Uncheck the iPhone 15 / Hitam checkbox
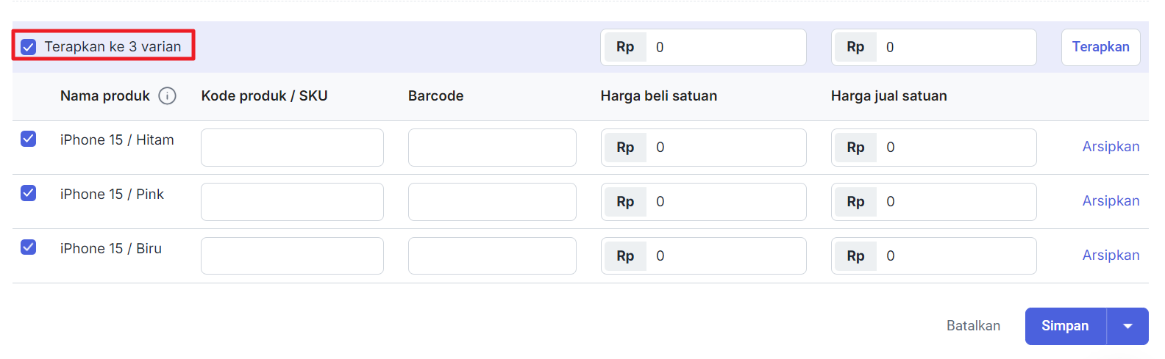Screen dimensions: 1165x359 tap(29, 139)
